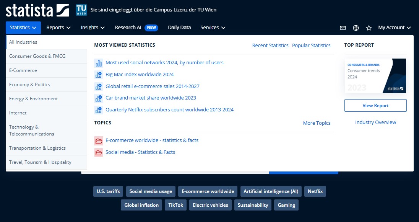This screenshot has height=222, width=419.
Task: Select Transportation & Logistics category
Action: pos(47,148)
